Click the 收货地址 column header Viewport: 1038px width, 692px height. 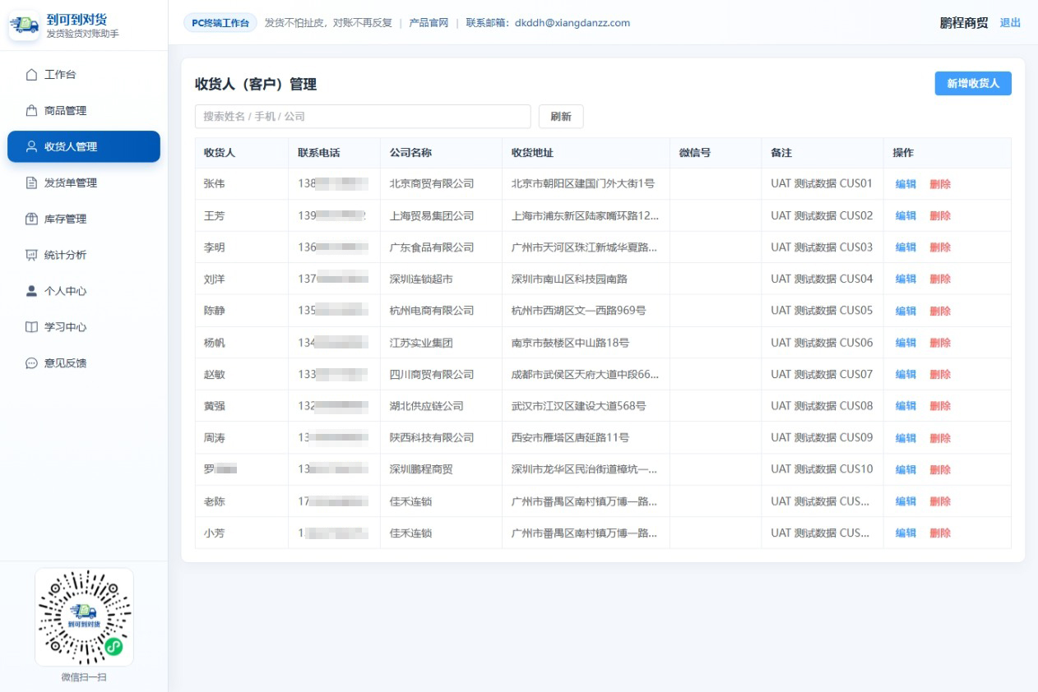coord(586,153)
